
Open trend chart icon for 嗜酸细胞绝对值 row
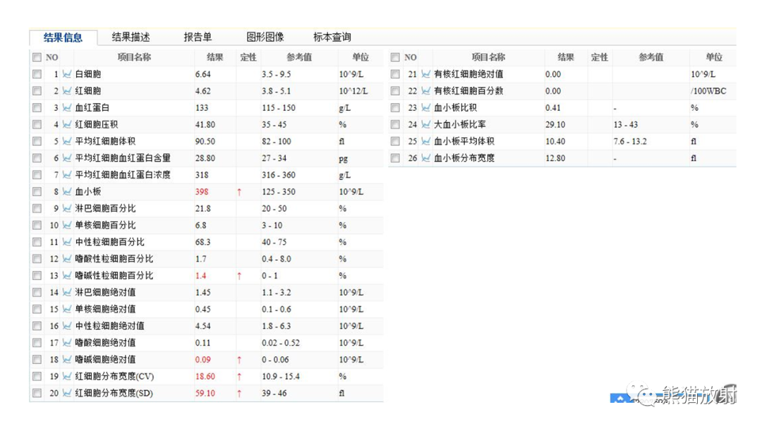tap(67, 342)
